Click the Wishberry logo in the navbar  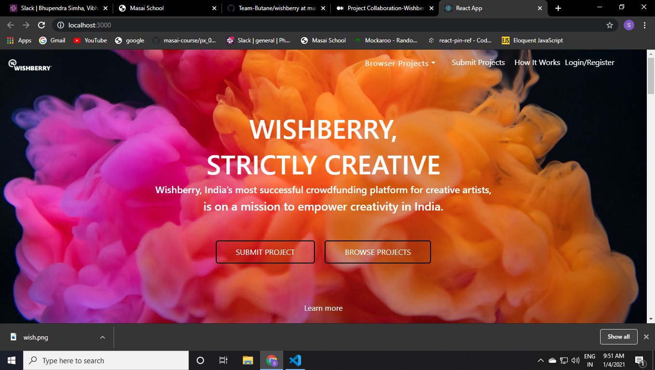[30, 65]
